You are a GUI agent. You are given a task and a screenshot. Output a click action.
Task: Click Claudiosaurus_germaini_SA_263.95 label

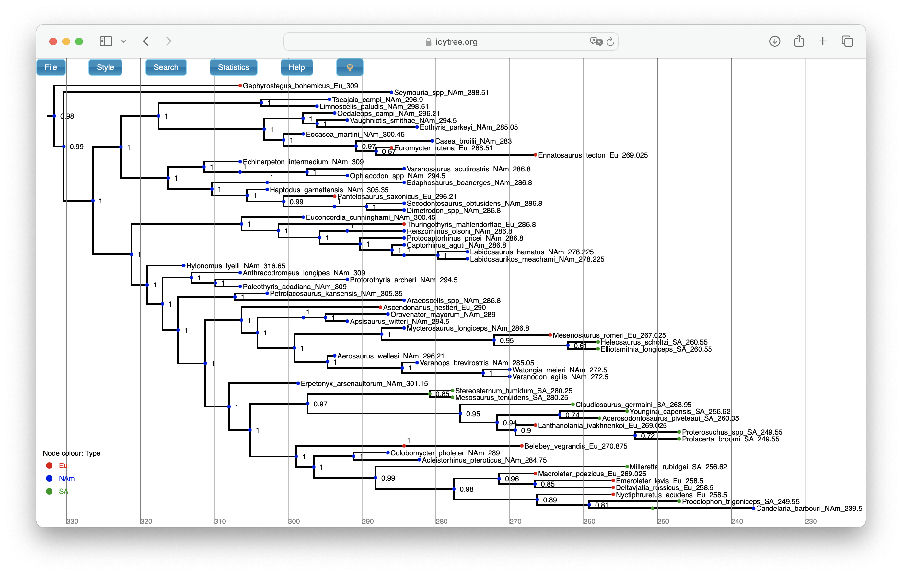[633, 405]
